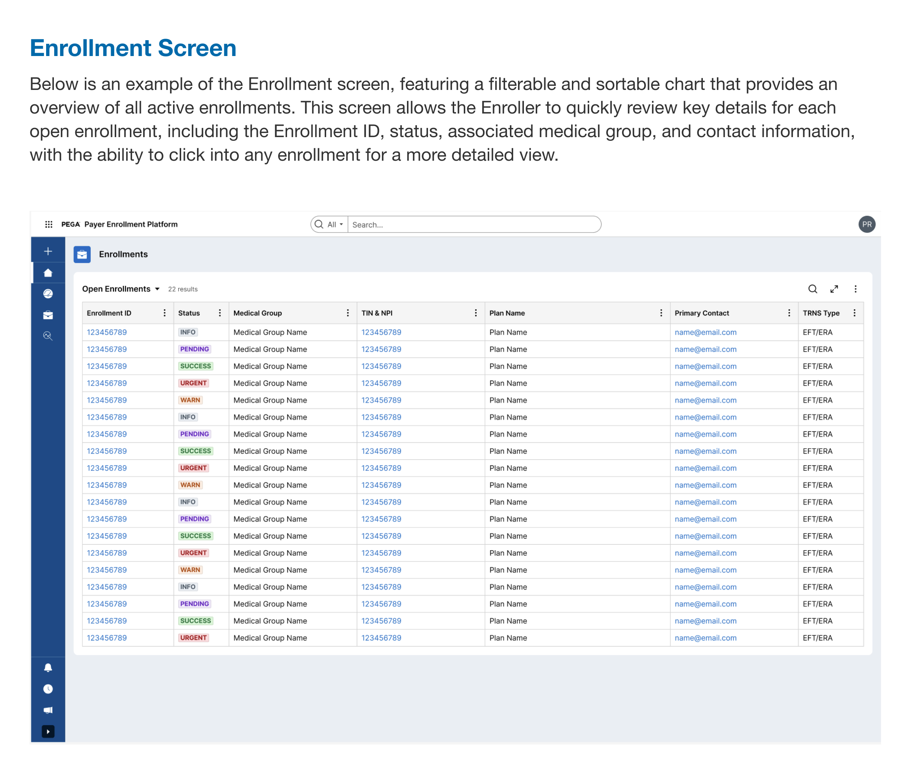
Task: Click the plus create icon in sidebar
Action: click(x=48, y=251)
